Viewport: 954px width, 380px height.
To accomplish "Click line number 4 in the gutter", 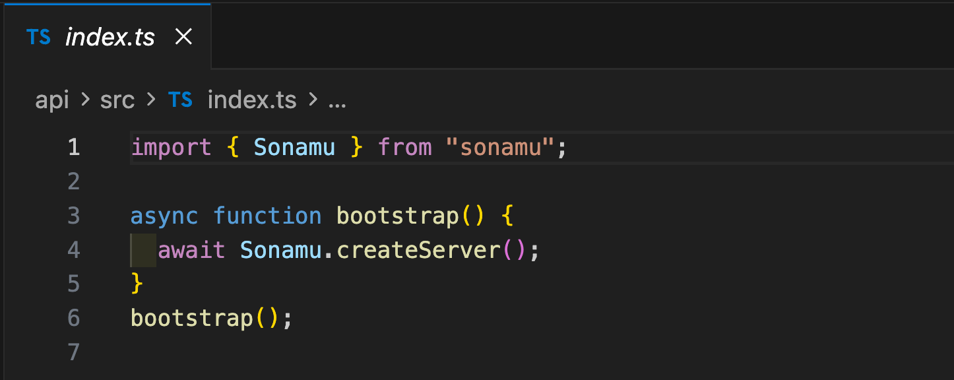I will click(x=73, y=249).
